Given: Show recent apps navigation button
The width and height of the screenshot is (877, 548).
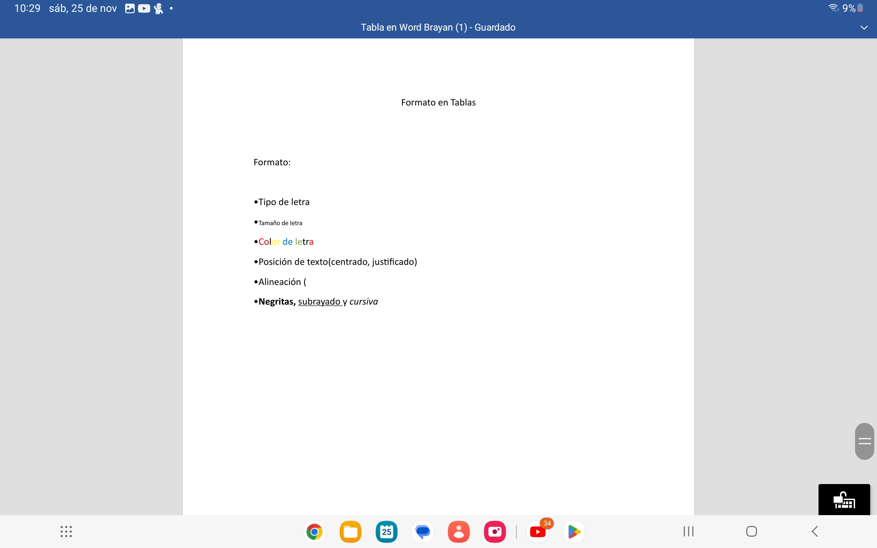Looking at the screenshot, I should click(x=688, y=531).
